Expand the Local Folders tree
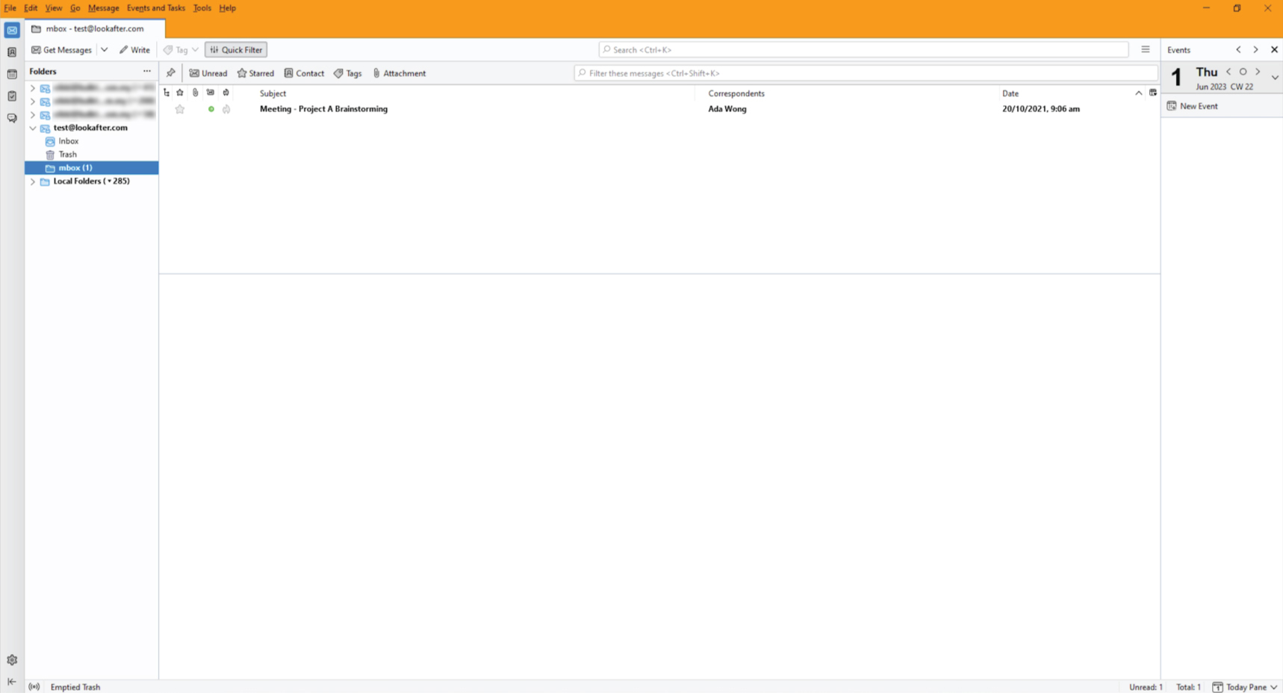Viewport: 1283px width, 693px height. [x=33, y=181]
